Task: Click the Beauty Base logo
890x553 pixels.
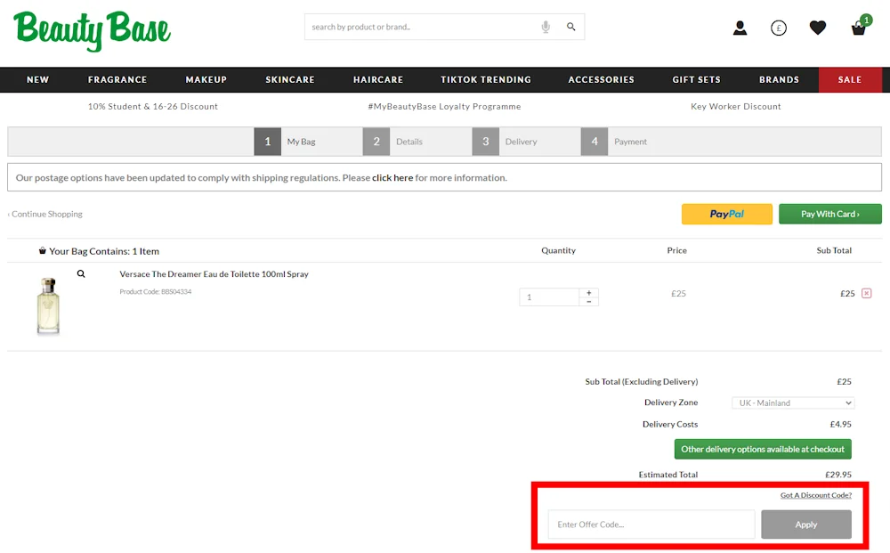Action: (92, 30)
